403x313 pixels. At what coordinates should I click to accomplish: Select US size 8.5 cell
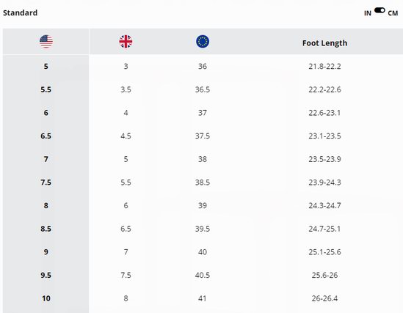coord(46,229)
